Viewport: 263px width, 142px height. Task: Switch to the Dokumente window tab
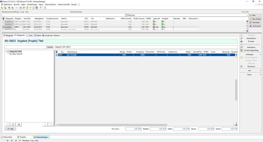[x=7, y=137]
